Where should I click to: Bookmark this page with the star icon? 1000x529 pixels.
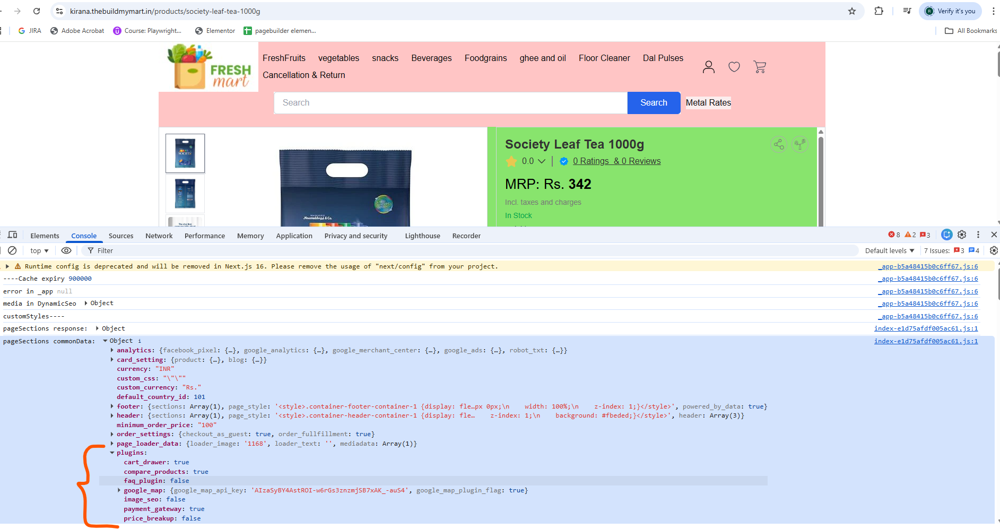852,11
